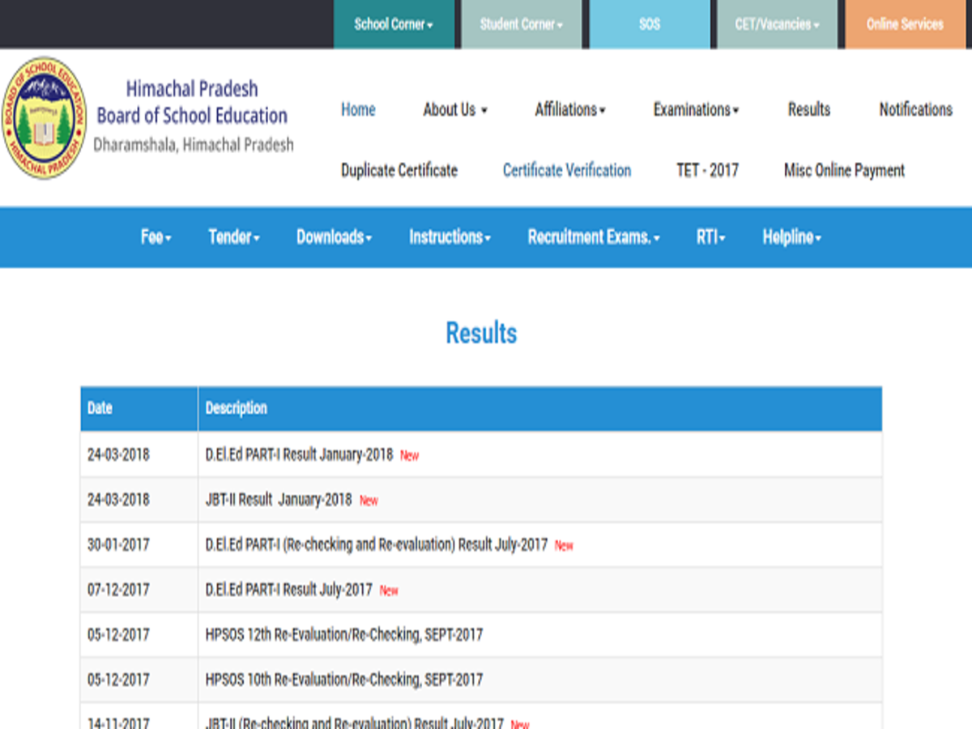The image size is (972, 729).
Task: Open CET/Vacancies dropdown
Action: pos(776,24)
